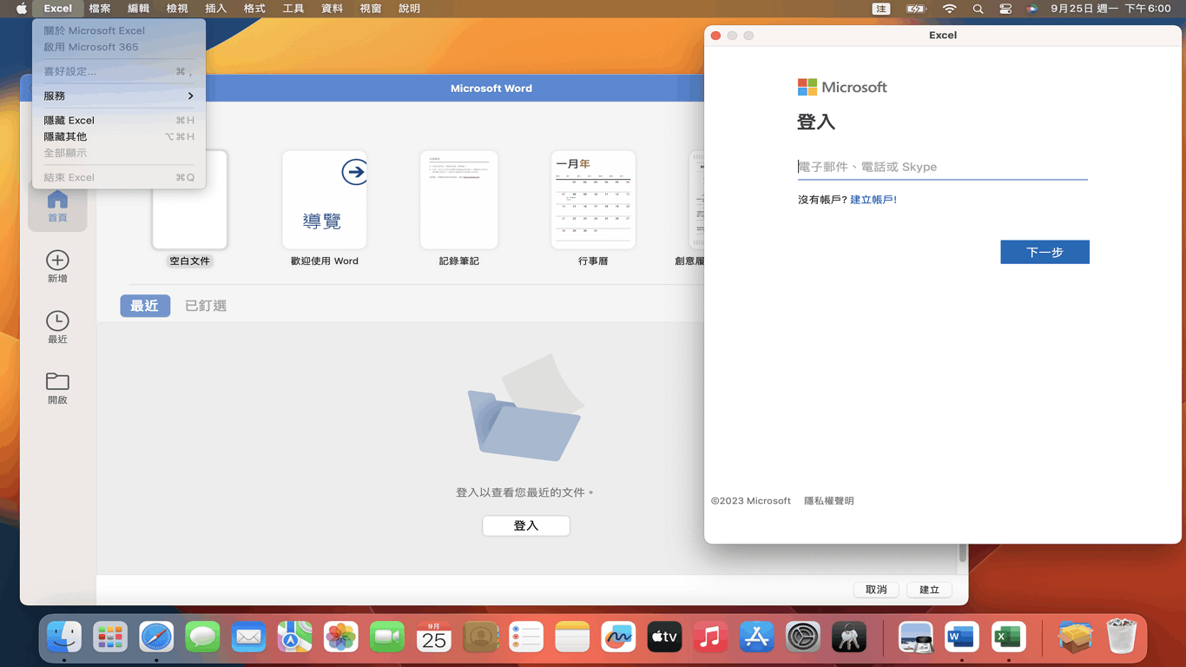1186x667 pixels.
Task: Click 開啟 folder icon in Word sidebar
Action: 57,388
